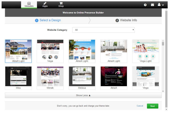Open the mail envelope icon
Viewport: 169px width, 113px height.
click(x=152, y=5)
